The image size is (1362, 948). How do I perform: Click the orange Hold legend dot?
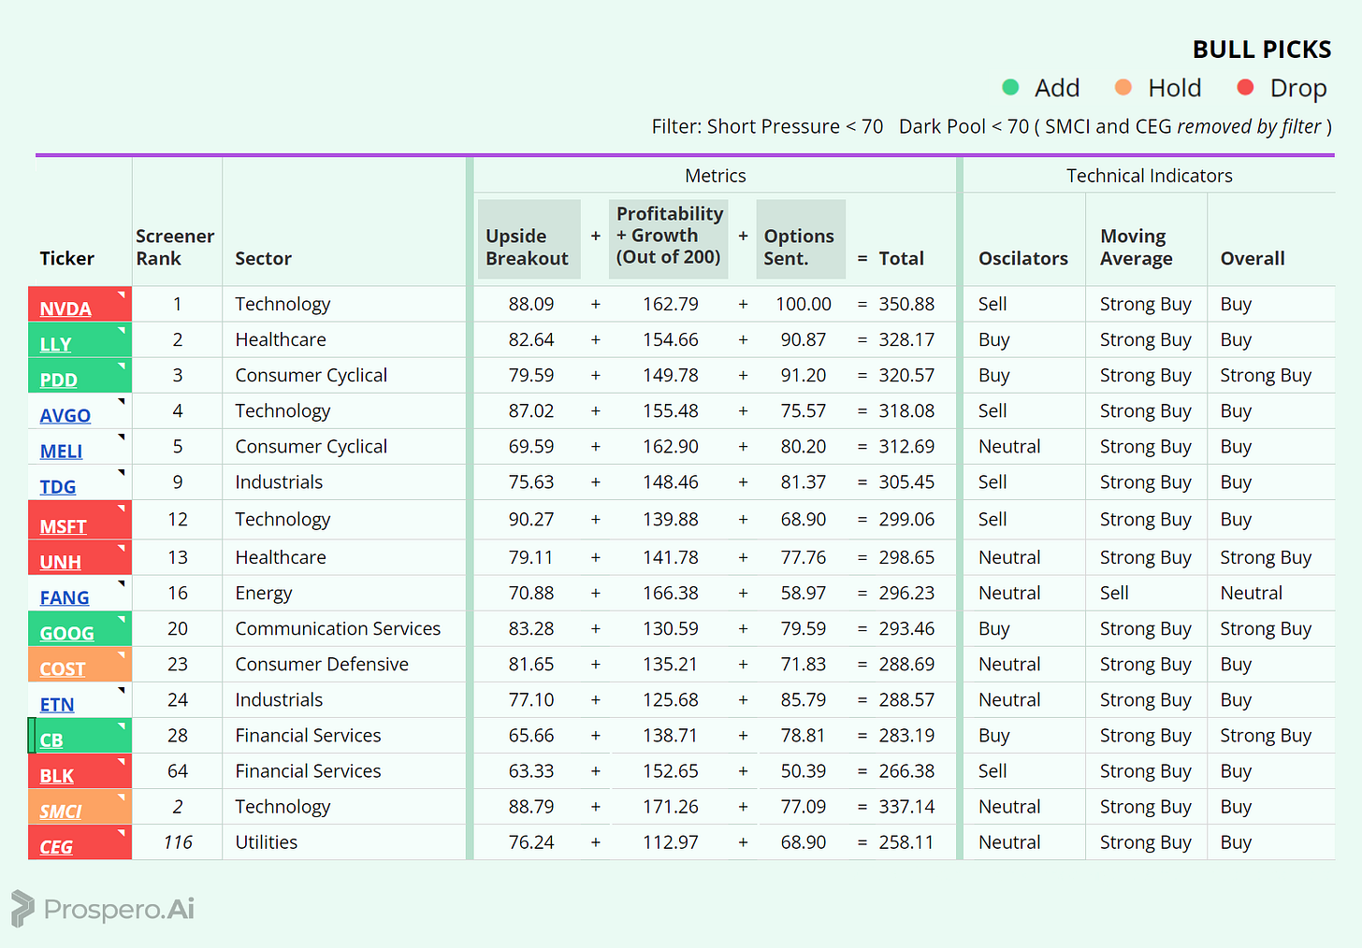pyautogui.click(x=1123, y=87)
